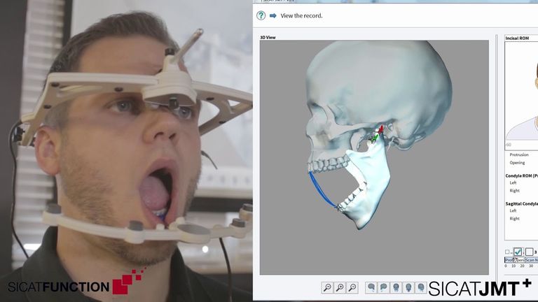Click the 'Sagittal Condyle' heading

[521, 203]
